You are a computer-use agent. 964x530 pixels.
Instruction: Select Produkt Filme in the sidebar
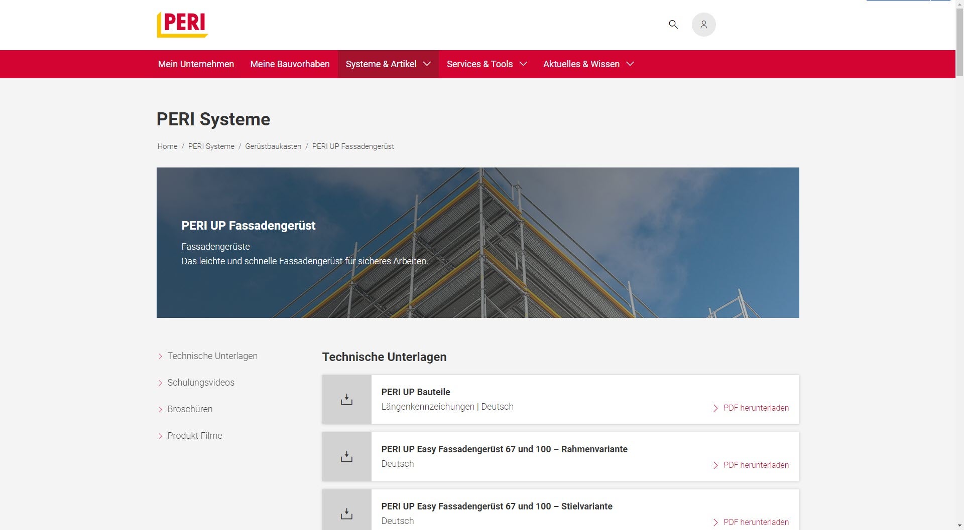click(194, 436)
